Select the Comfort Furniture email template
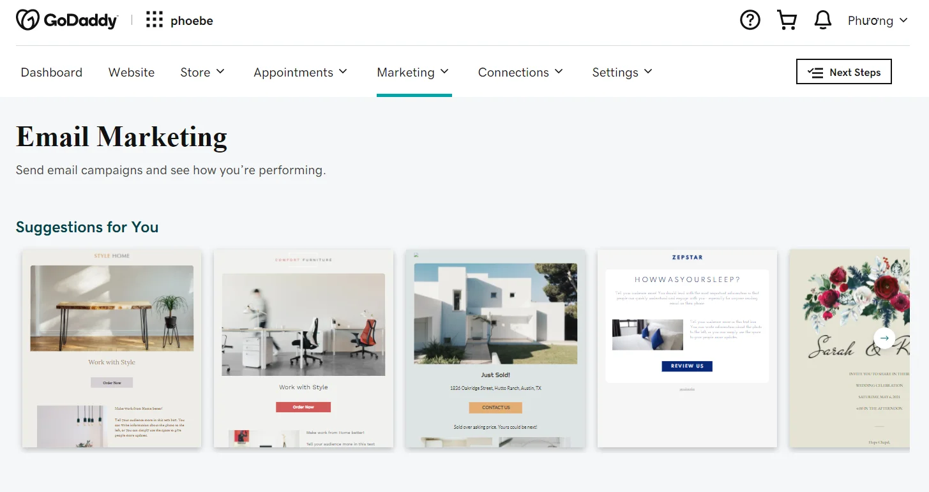This screenshot has width=929, height=492. [x=303, y=348]
